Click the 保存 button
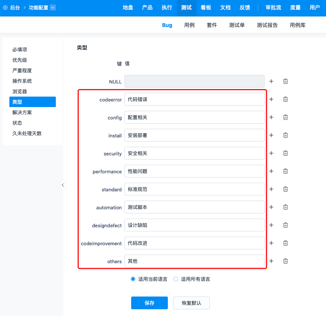 150,303
